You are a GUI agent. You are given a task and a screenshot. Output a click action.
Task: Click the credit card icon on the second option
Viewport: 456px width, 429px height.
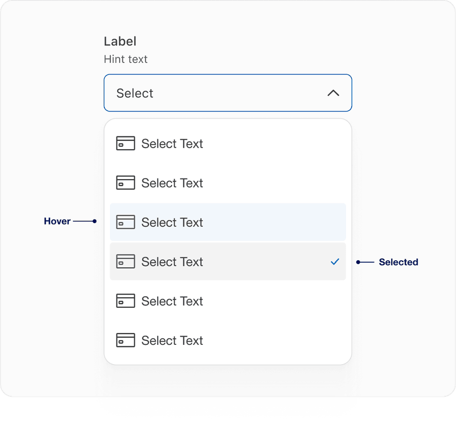click(125, 183)
